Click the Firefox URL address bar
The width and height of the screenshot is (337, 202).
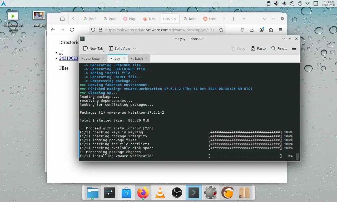point(160,30)
